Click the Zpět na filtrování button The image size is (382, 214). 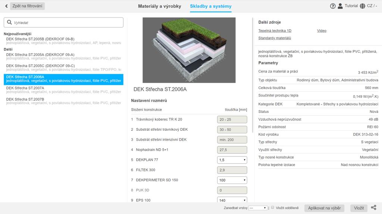27,6
